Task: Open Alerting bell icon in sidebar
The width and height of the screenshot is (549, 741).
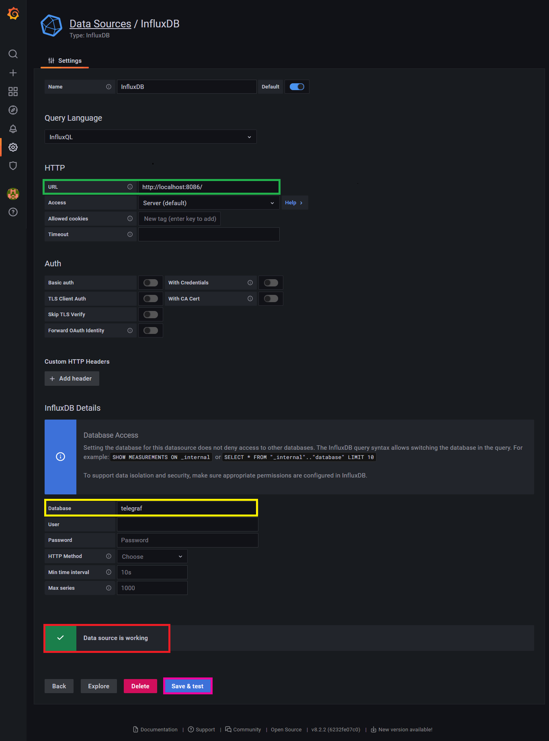Action: [x=13, y=129]
